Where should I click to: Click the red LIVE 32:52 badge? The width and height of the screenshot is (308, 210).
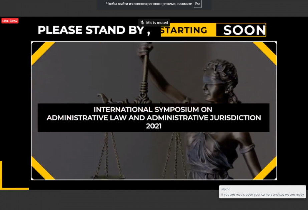pos(10,21)
